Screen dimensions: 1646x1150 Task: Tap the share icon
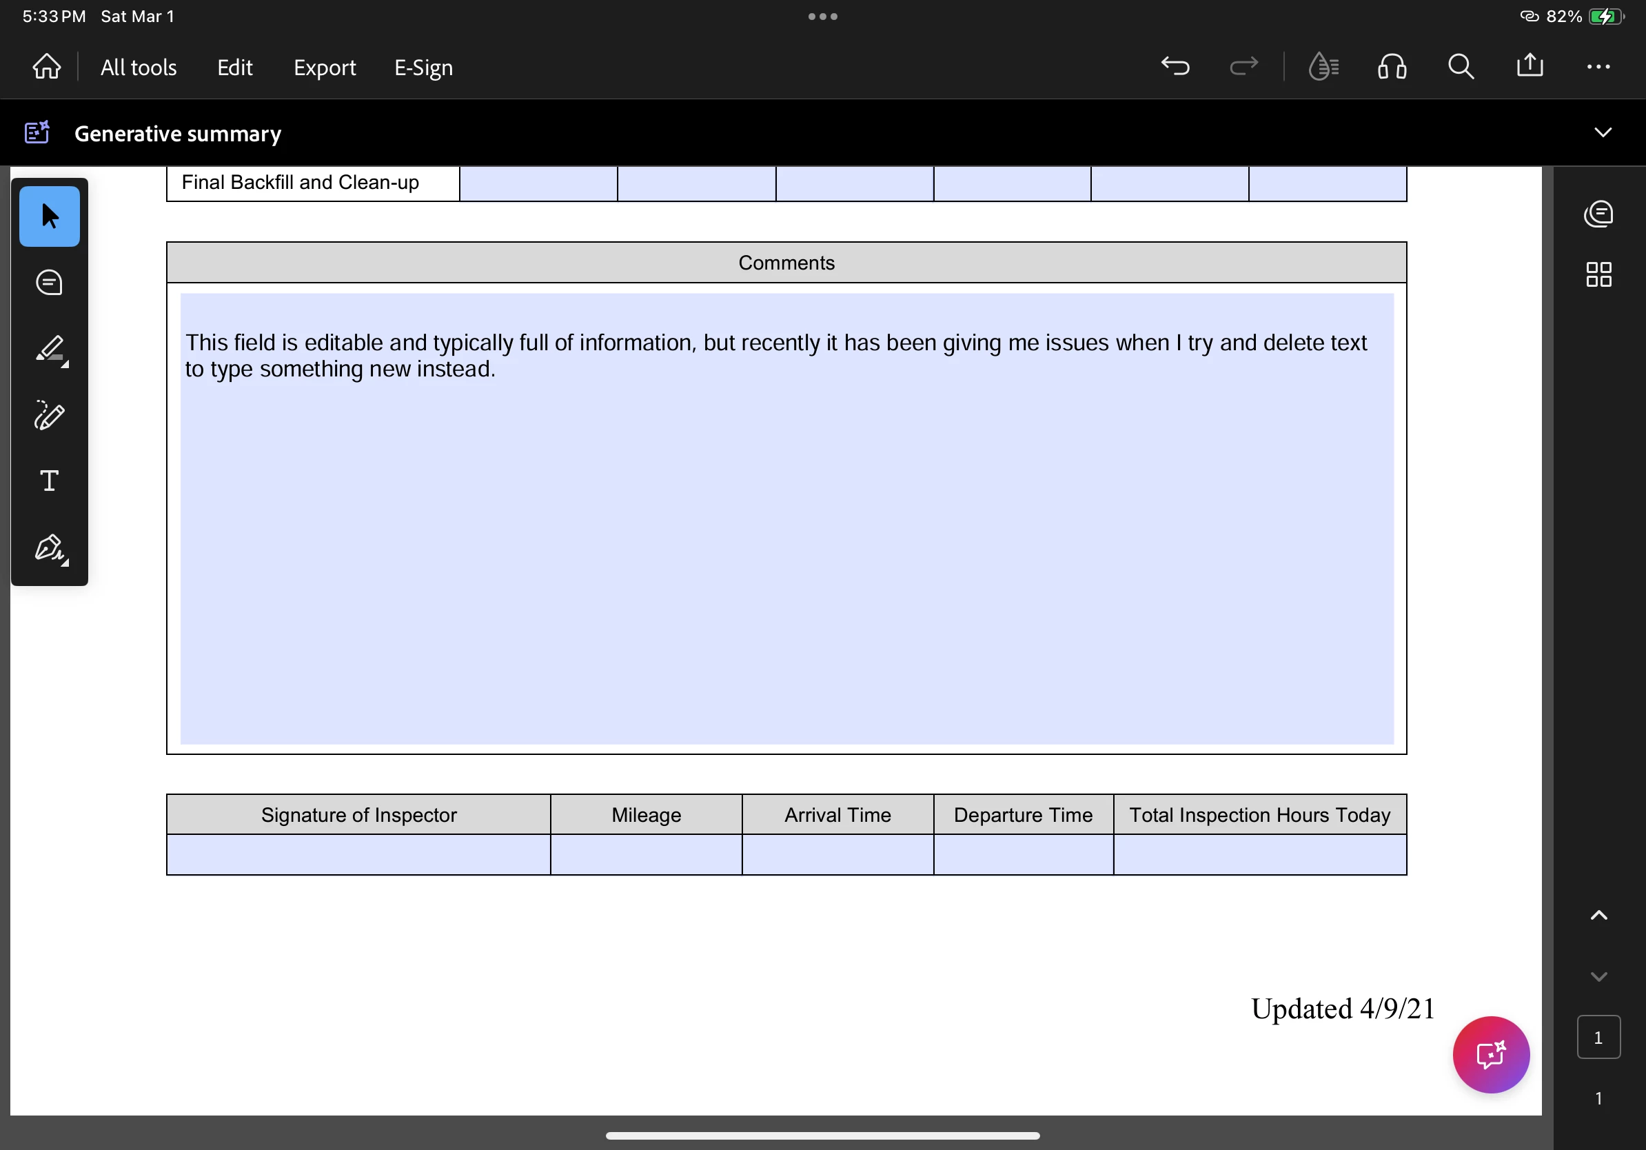1529,67
